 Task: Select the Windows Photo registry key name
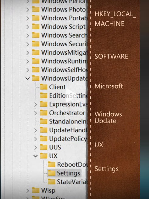[x=64, y=10]
